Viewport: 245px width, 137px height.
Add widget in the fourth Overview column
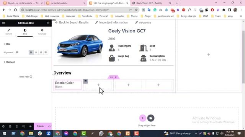(x=158, y=85)
